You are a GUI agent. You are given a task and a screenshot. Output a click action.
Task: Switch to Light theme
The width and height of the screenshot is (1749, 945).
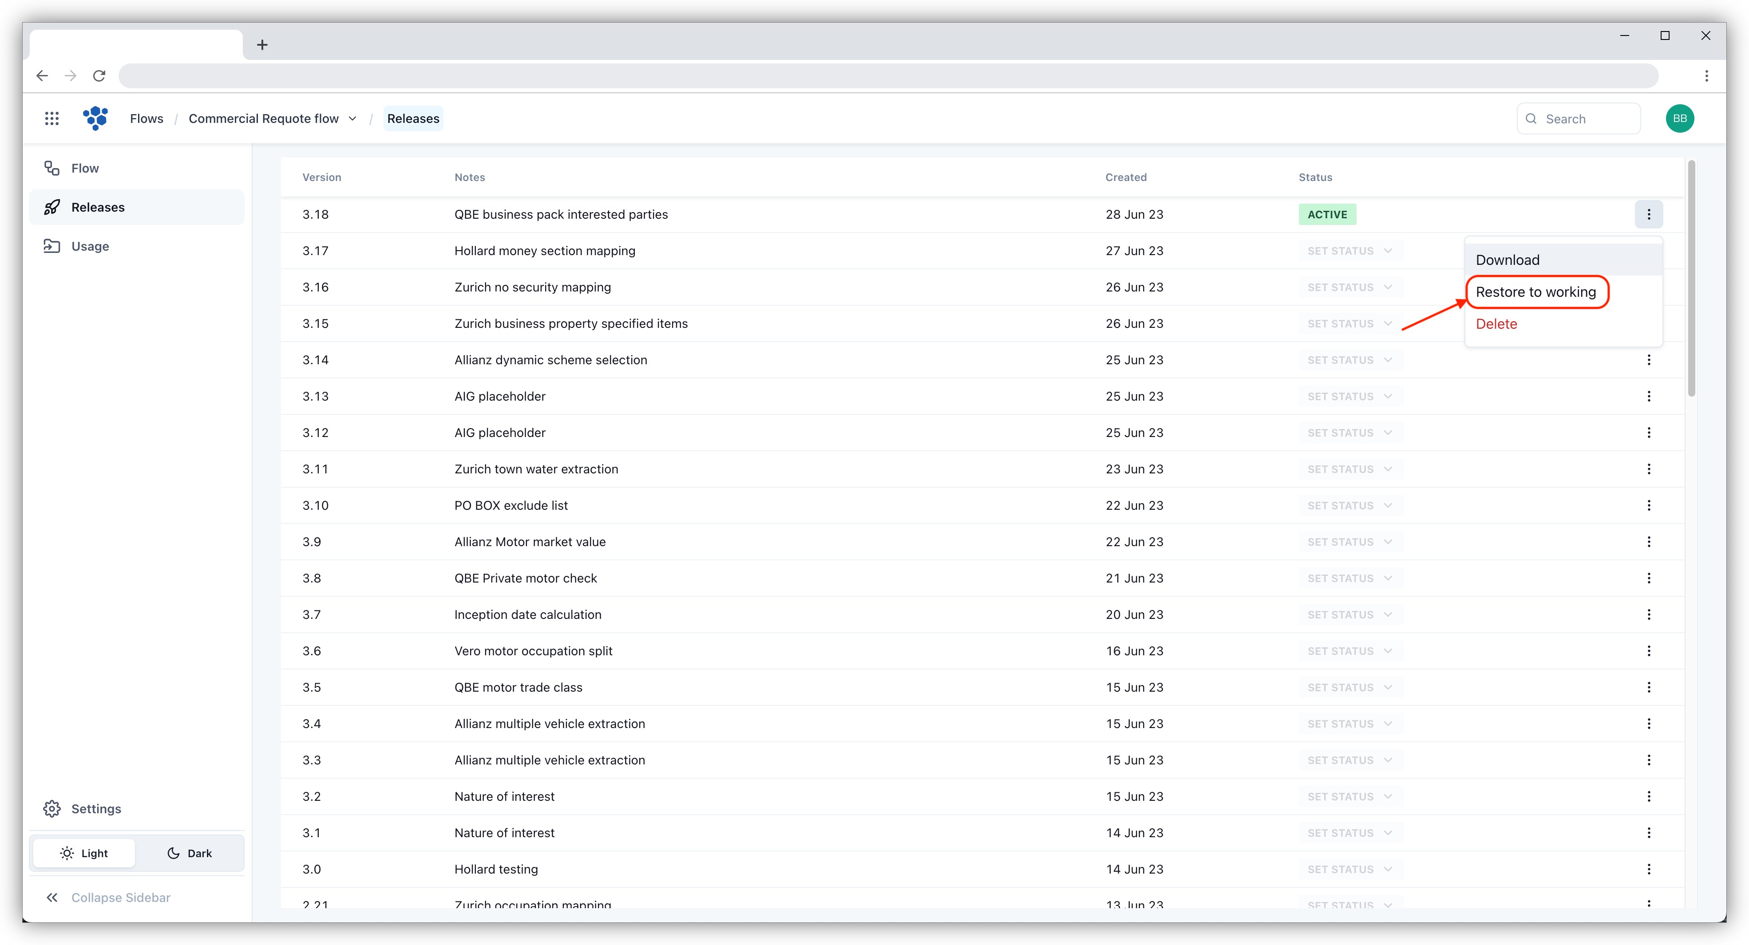84,854
